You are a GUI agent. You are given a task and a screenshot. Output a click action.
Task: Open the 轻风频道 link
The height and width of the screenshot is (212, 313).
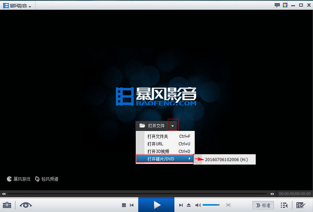point(46,179)
